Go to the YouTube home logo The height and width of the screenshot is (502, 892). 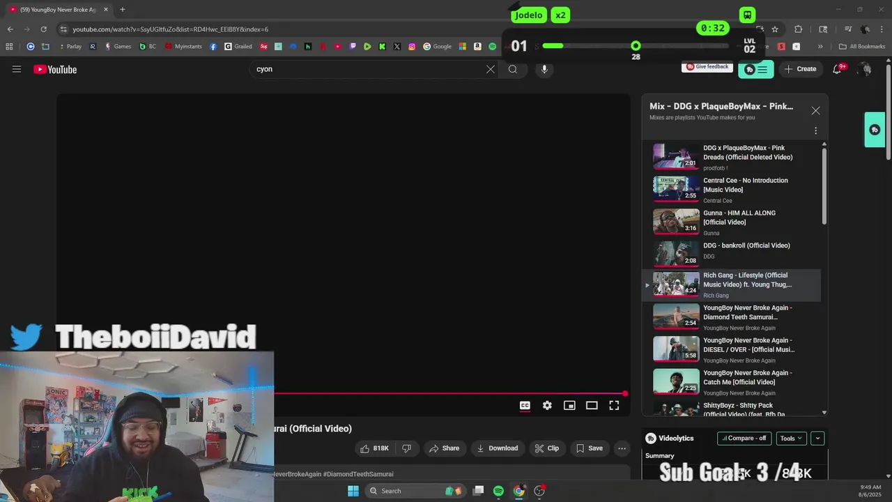(x=55, y=69)
